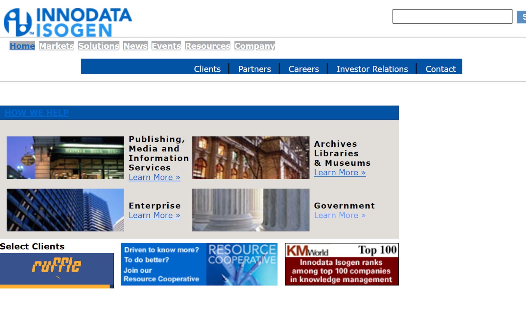
Task: Click the stone columns Government thumbnail
Action: [x=251, y=210]
